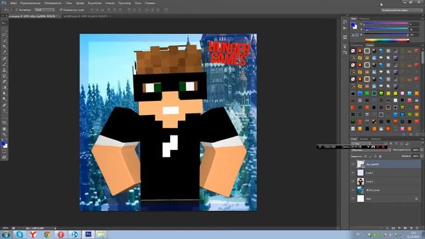Hide the Фон background layer

click(x=353, y=199)
